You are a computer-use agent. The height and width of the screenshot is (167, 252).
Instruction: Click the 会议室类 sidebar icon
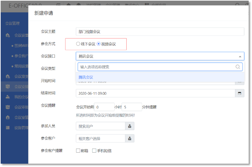coord(8,76)
